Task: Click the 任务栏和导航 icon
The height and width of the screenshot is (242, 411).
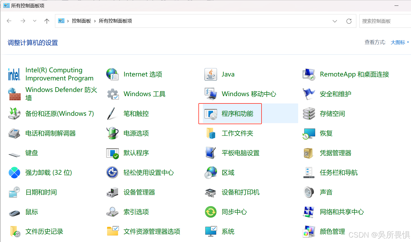Action: click(x=309, y=173)
